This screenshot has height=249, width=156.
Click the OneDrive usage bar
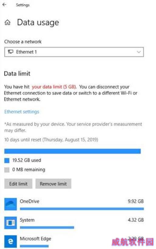pyautogui.click(x=82, y=209)
